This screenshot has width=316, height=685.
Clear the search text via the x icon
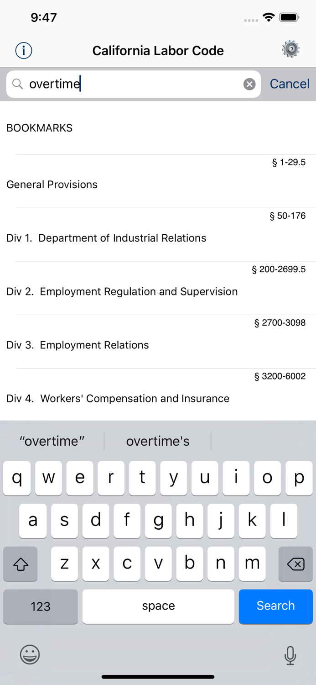249,84
